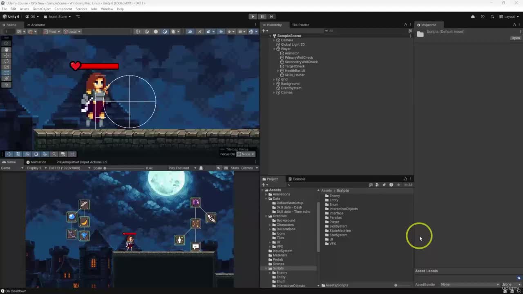
Task: Select the Rect tool in Scene toolbar
Action: click(7, 73)
